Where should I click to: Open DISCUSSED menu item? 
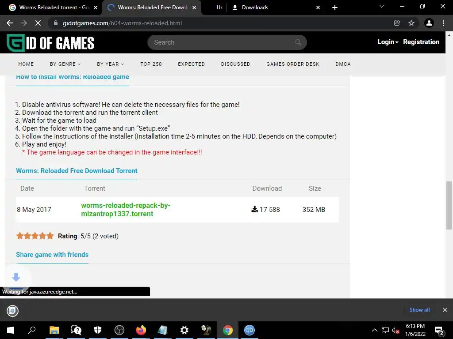coord(236,64)
